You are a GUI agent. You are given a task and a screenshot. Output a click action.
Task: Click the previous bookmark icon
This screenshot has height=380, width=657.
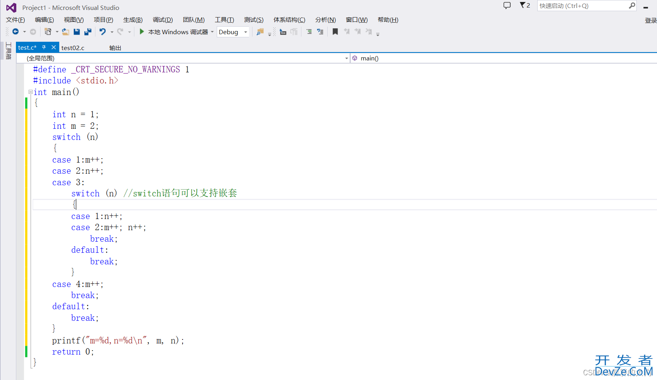[x=347, y=32]
